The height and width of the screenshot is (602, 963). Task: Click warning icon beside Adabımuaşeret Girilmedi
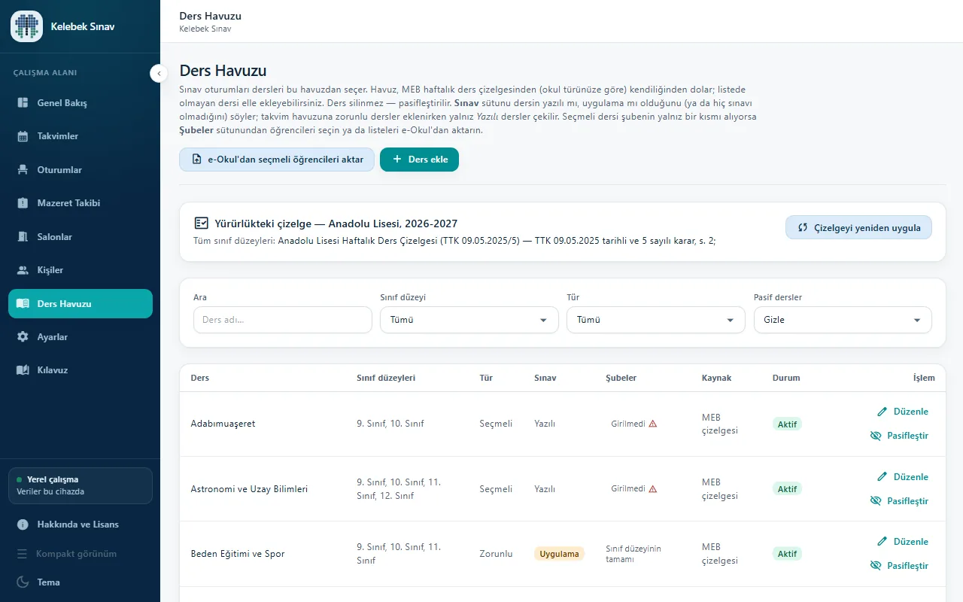click(653, 424)
